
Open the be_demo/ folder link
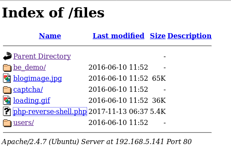(x=29, y=68)
